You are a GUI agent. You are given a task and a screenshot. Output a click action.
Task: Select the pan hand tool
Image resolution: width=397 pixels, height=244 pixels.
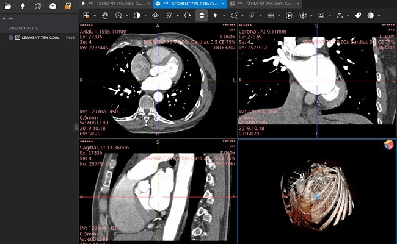(105, 15)
